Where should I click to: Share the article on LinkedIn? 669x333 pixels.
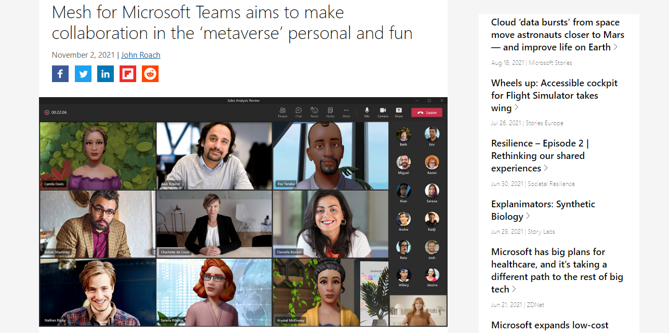click(x=106, y=74)
